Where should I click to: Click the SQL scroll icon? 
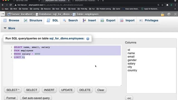pyautogui.click(x=48, y=20)
